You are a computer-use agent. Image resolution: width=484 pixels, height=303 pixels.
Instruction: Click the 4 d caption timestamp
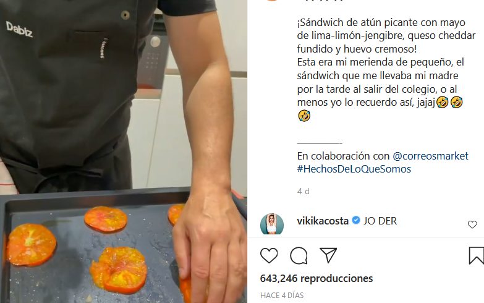pos(303,192)
